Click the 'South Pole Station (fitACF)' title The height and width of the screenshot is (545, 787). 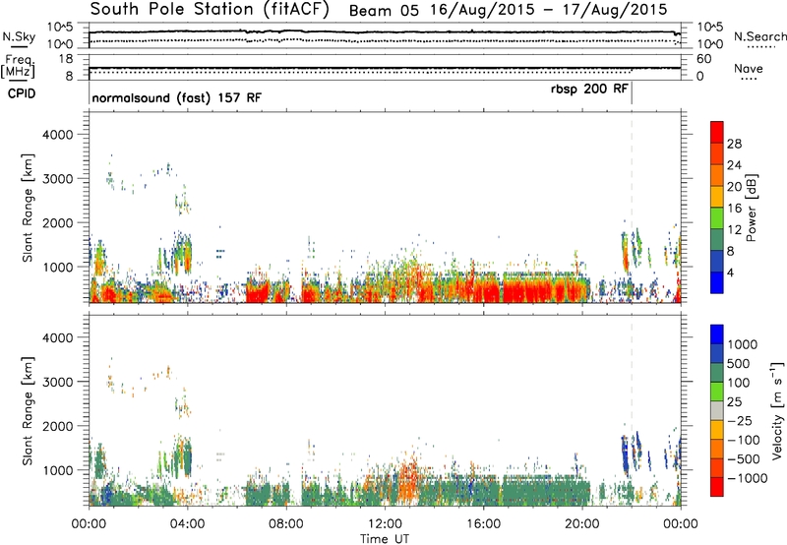(209, 10)
